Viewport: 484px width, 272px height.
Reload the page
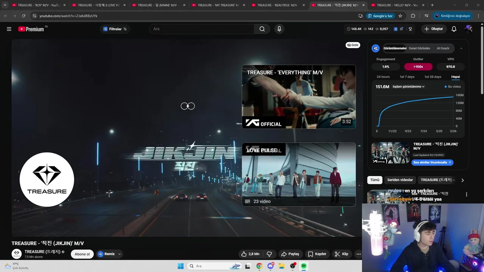coord(23,16)
